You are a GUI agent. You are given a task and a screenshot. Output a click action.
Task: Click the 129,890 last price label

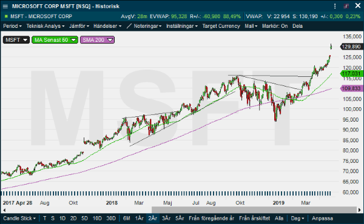(x=351, y=47)
